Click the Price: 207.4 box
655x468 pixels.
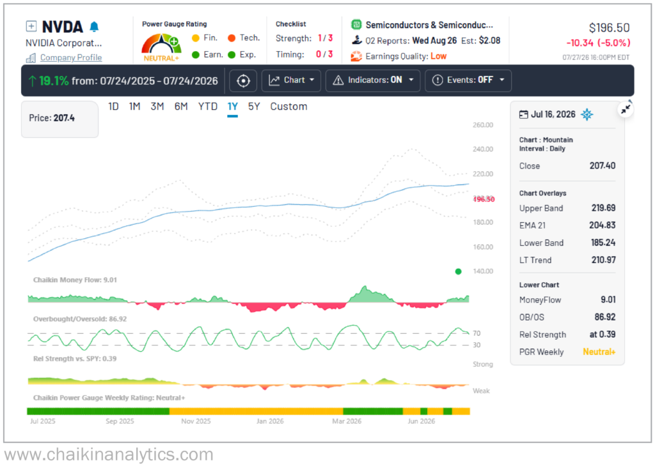tap(59, 119)
